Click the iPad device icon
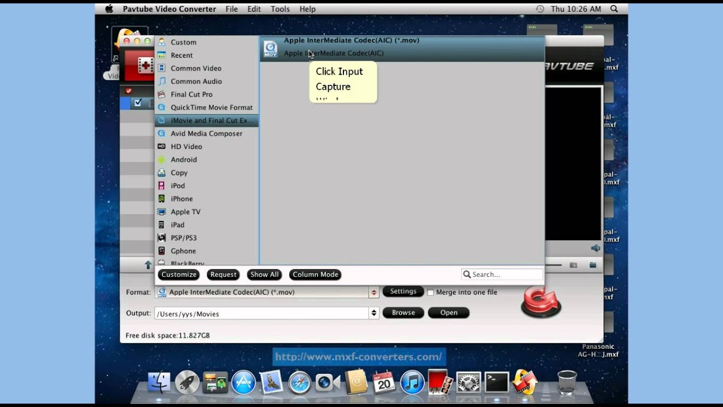This screenshot has height=407, width=723. point(162,224)
